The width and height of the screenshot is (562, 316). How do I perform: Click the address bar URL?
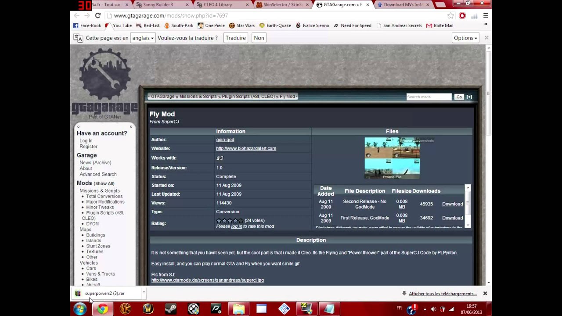point(171,15)
